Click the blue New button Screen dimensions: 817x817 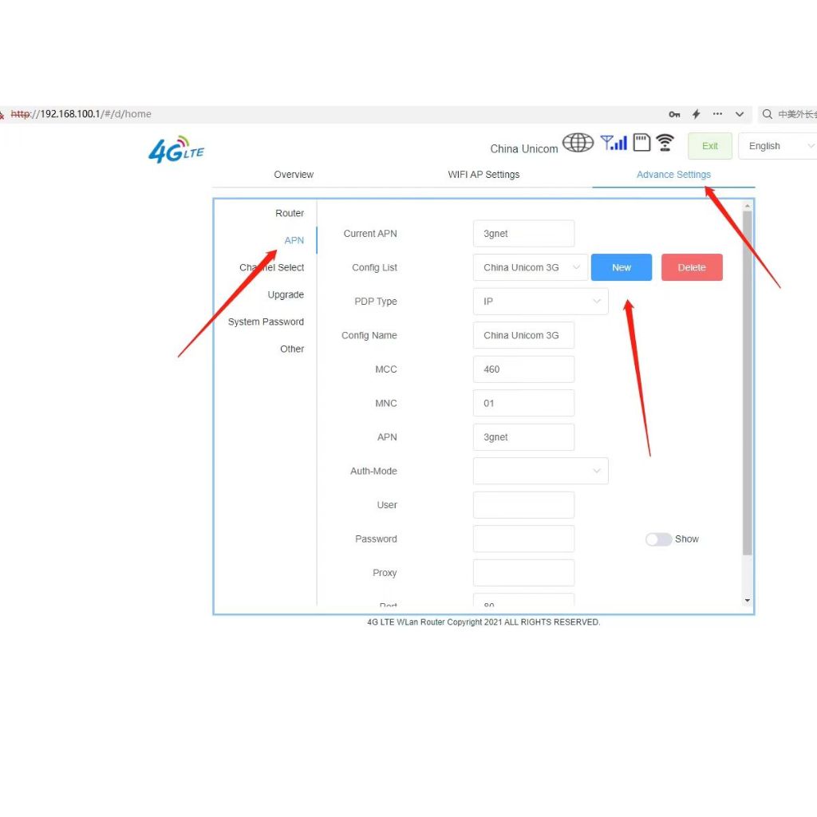coord(621,267)
